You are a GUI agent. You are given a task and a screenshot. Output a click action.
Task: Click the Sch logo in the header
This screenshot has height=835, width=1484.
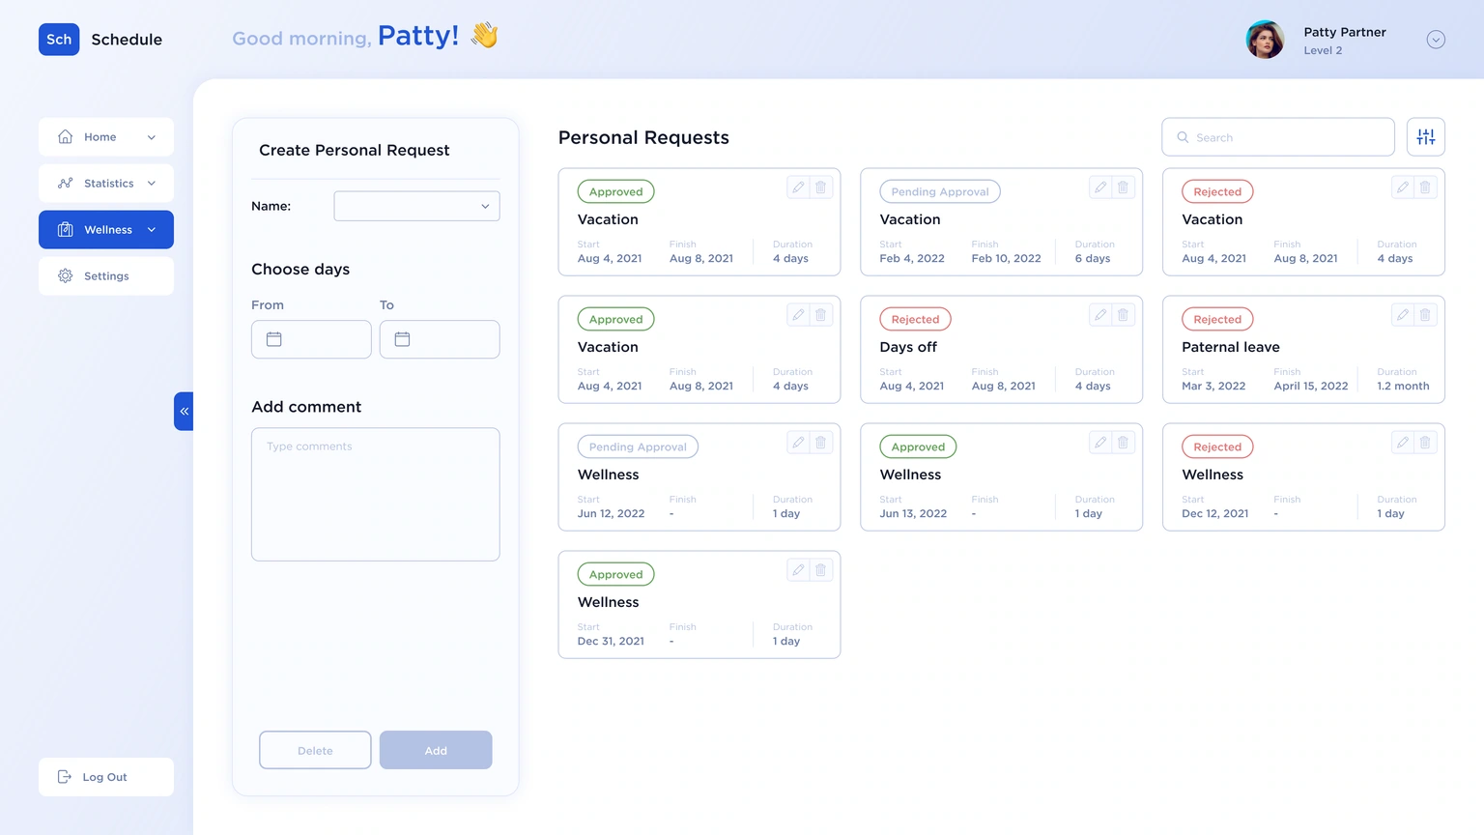59,40
